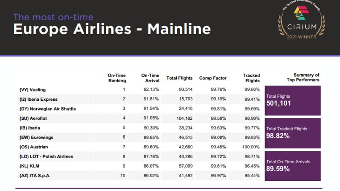This screenshot has width=340, height=191.
Task: Click the Total Tracked Flights summary box
Action: 292,132
